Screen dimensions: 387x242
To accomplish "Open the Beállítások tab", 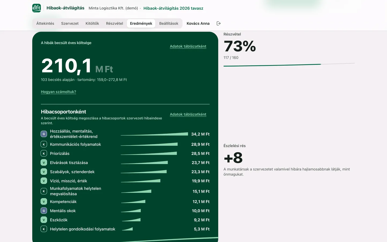I will click(169, 23).
